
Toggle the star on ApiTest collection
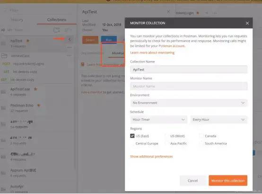point(28,41)
